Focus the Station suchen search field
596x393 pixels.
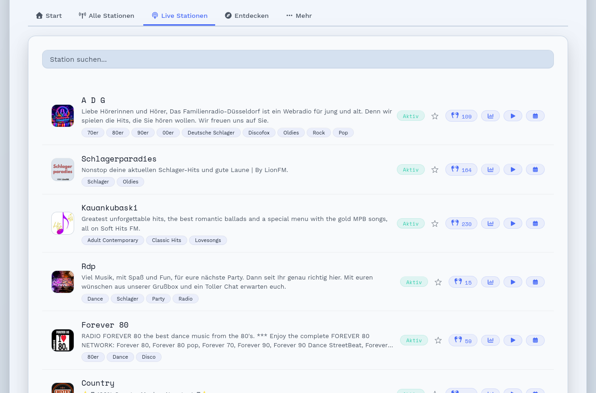click(298, 59)
